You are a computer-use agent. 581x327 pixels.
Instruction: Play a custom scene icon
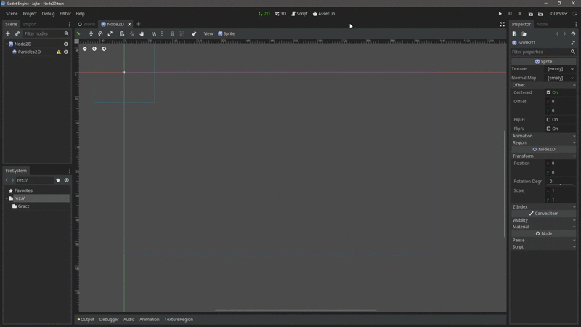(540, 14)
